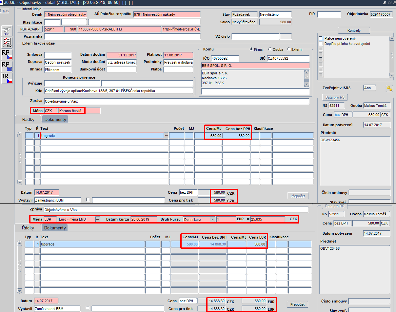Click the Kontroly button
Screen dimensions: 396x312
(x=354, y=30)
